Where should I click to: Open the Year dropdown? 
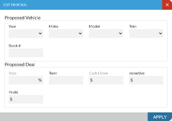pyautogui.click(x=26, y=34)
